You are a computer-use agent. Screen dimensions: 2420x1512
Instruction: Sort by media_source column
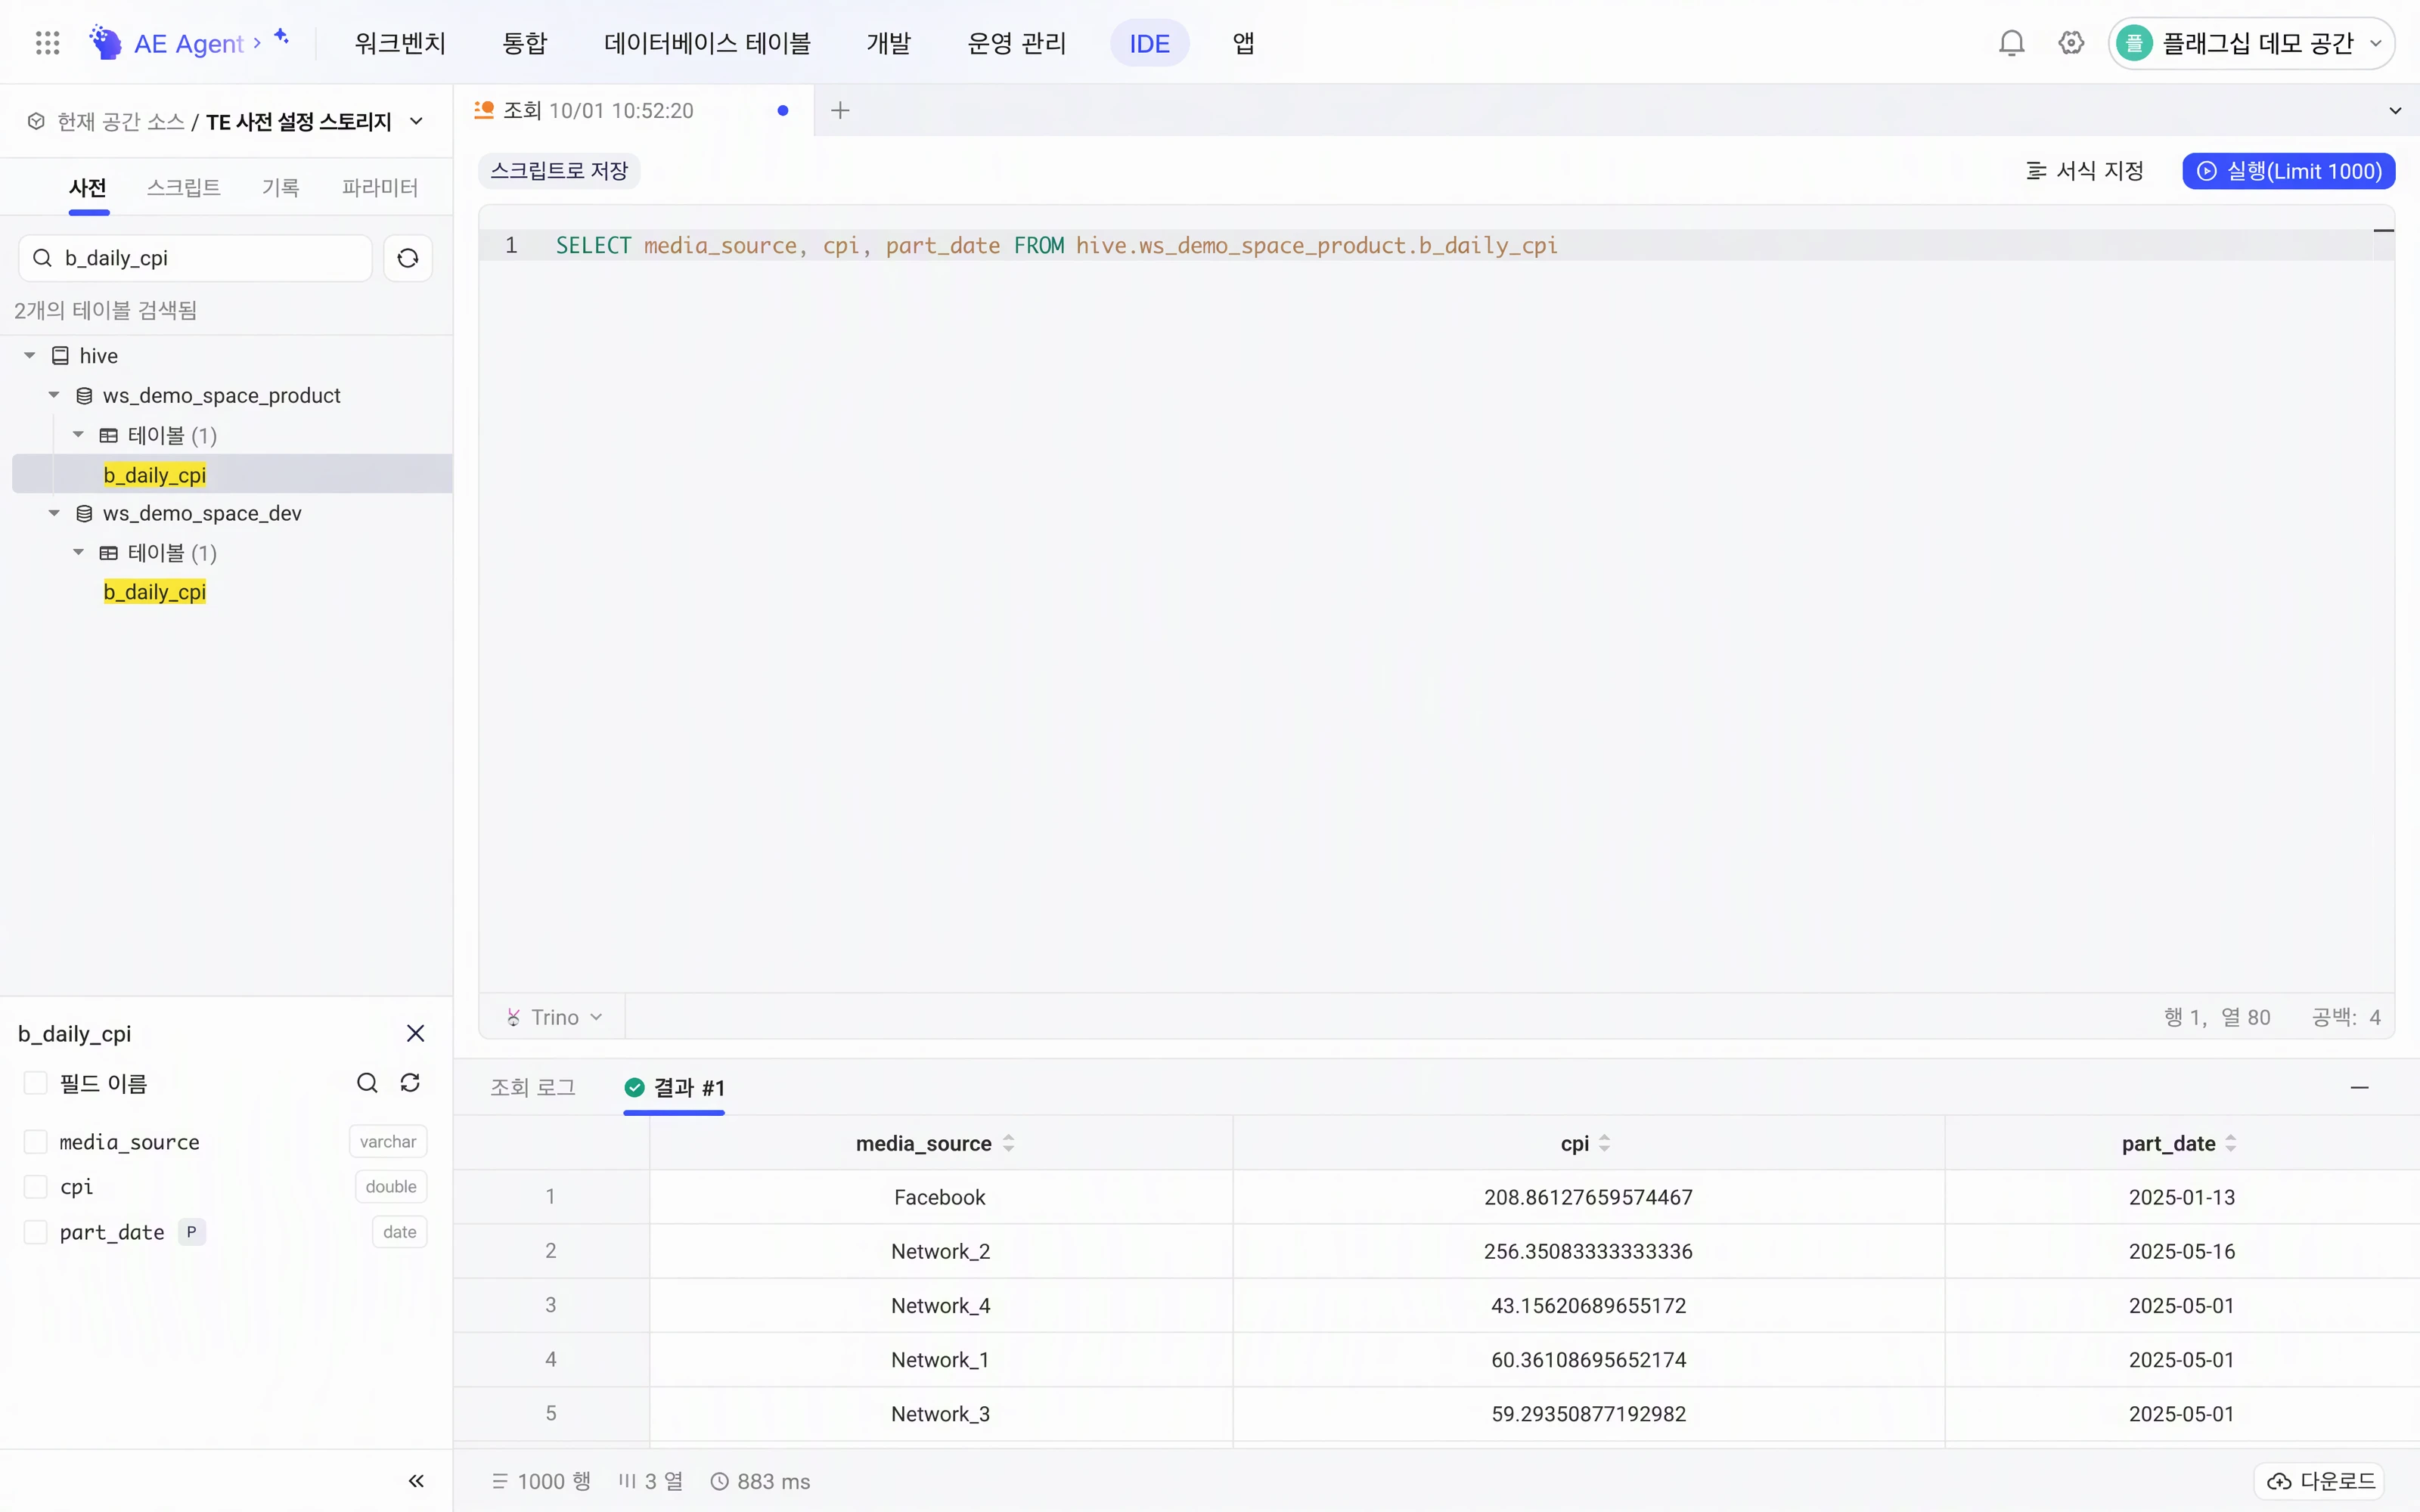(1008, 1143)
